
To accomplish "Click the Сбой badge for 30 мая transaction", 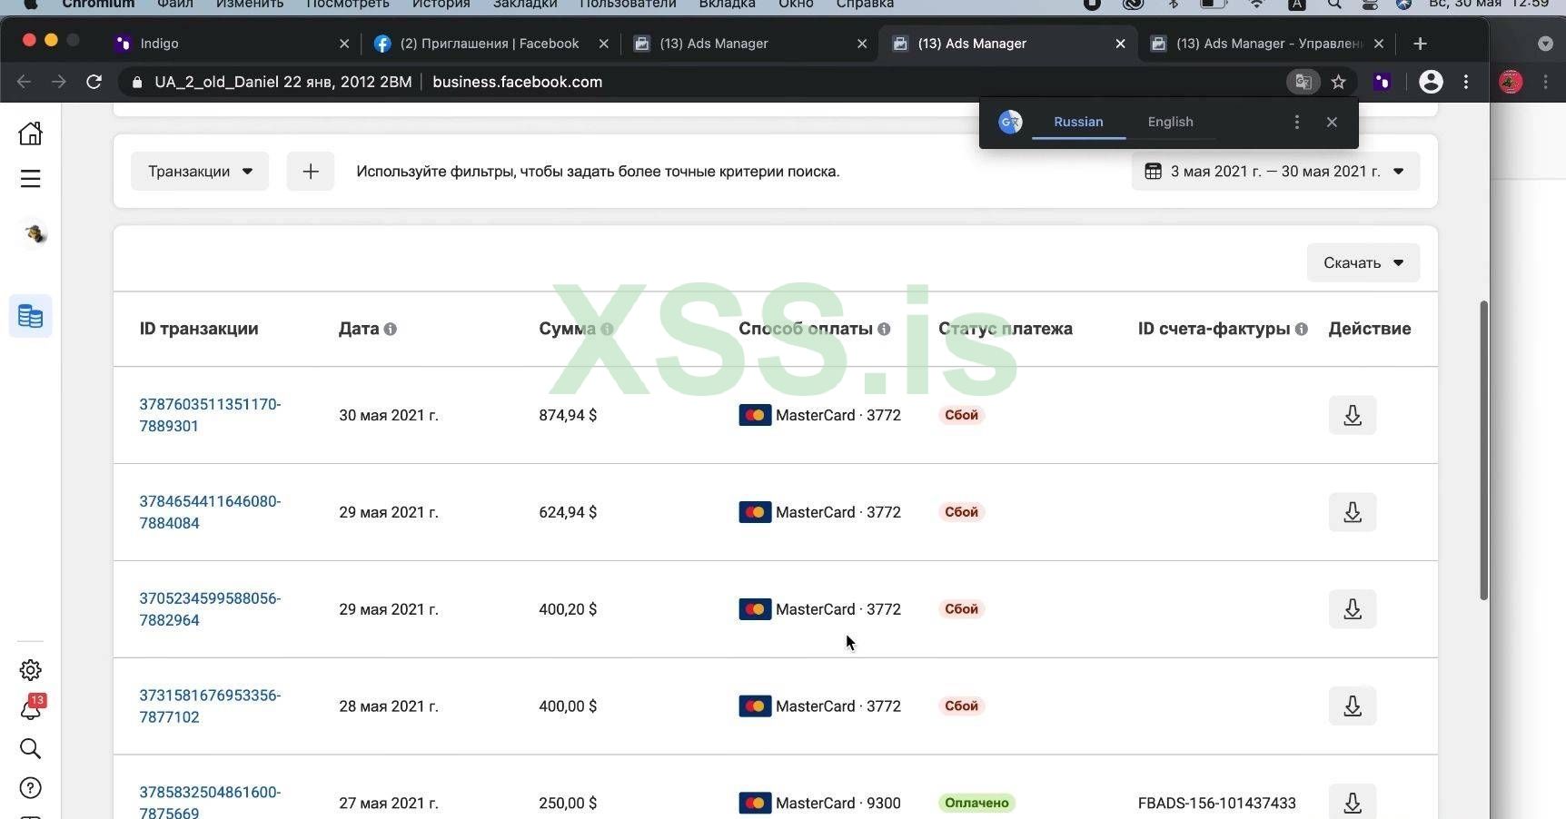I will 961,415.
